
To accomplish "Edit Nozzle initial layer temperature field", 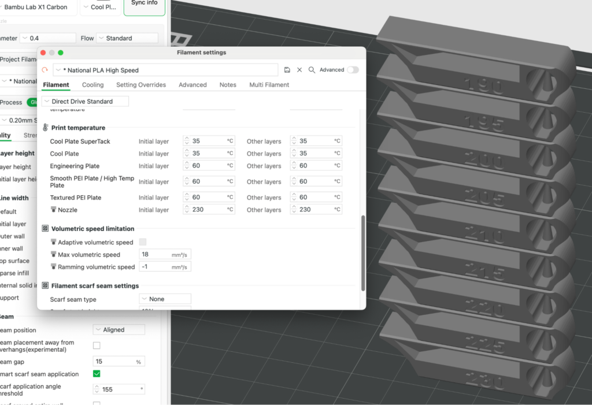I will [x=209, y=210].
